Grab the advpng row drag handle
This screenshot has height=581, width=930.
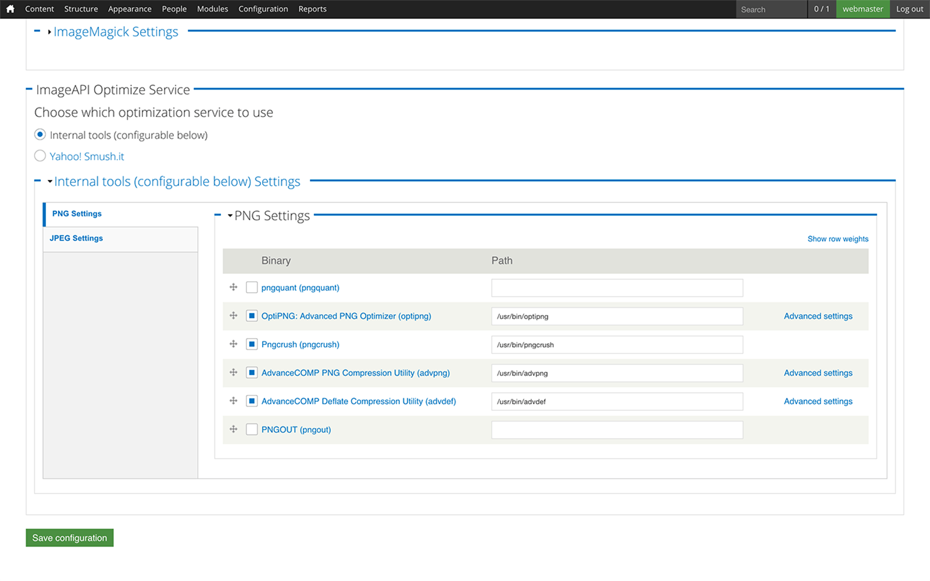pyautogui.click(x=234, y=372)
